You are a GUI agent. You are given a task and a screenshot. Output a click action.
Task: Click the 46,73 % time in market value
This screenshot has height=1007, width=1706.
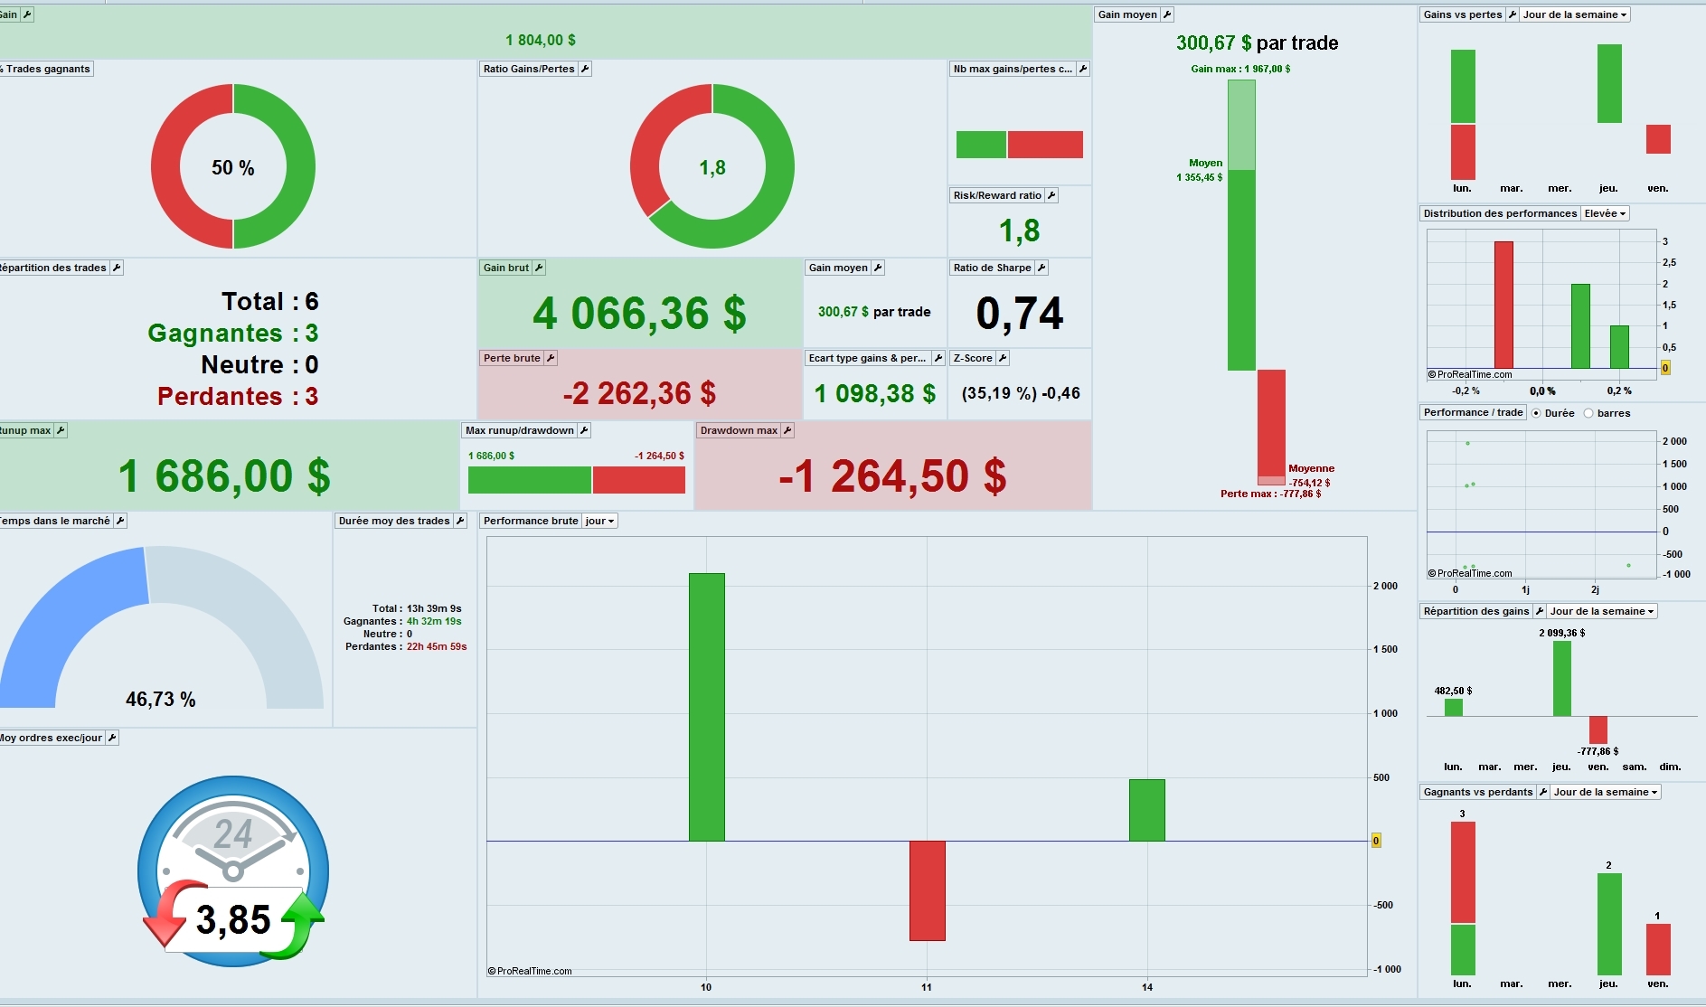tap(161, 699)
